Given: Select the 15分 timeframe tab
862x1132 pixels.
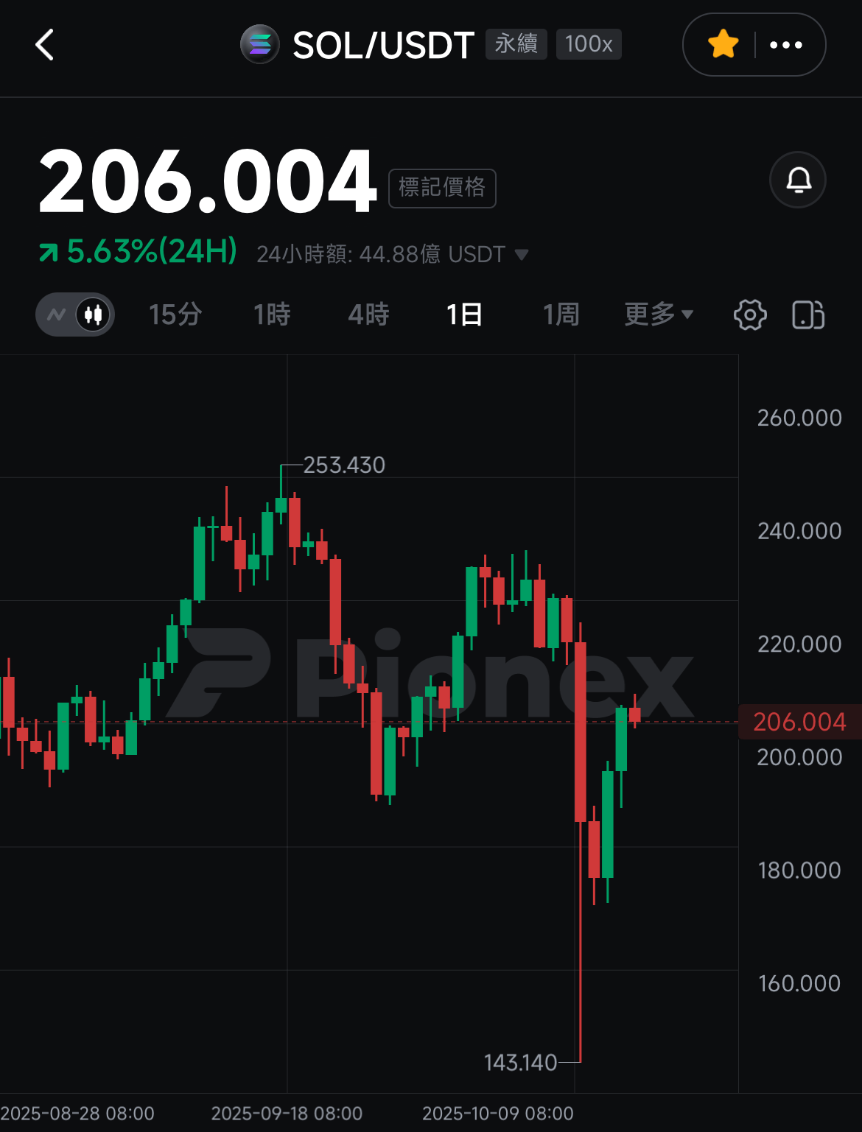Looking at the screenshot, I should point(175,314).
